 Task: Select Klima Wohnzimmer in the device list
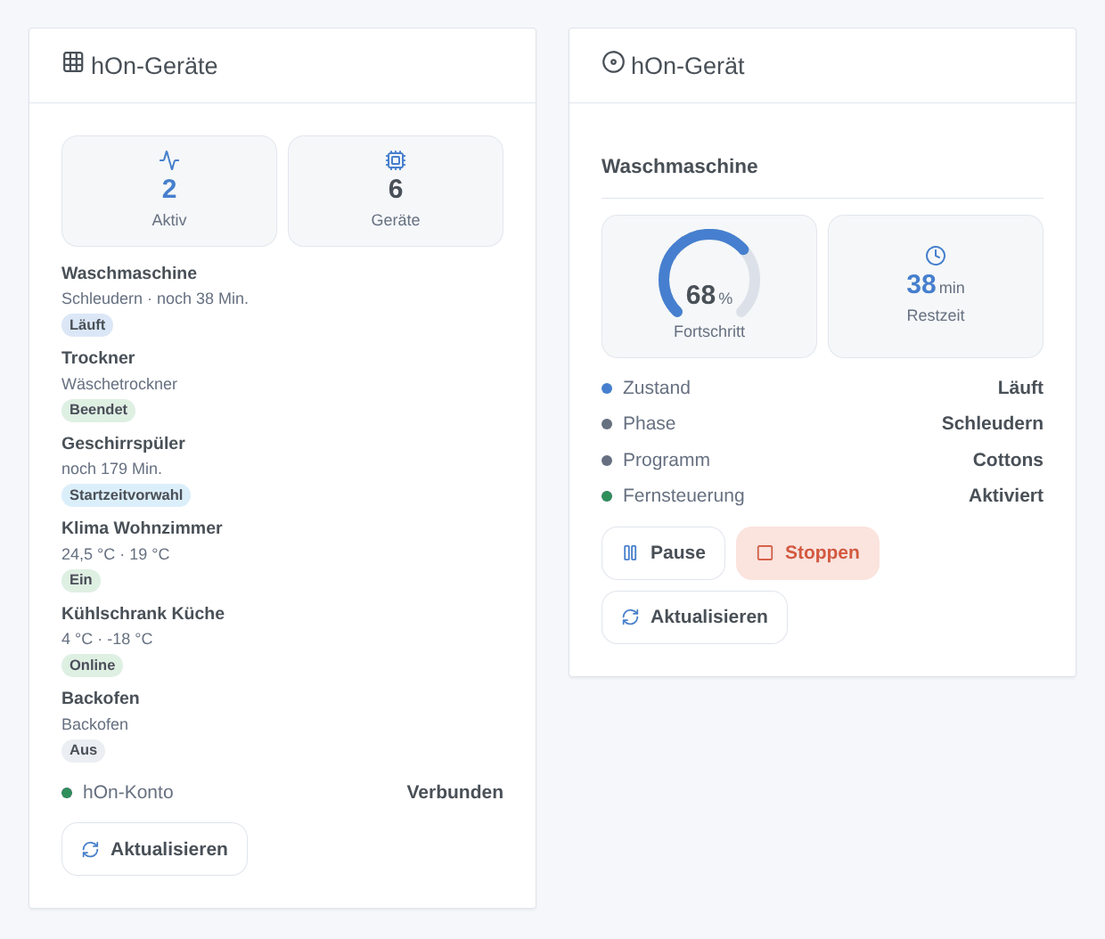(x=142, y=528)
